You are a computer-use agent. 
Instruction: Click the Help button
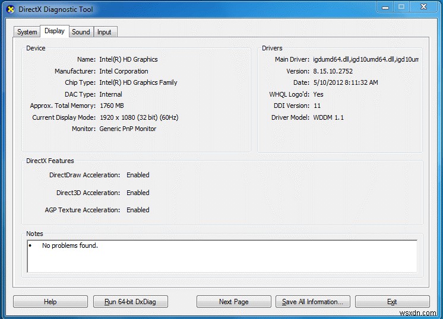pyautogui.click(x=50, y=302)
